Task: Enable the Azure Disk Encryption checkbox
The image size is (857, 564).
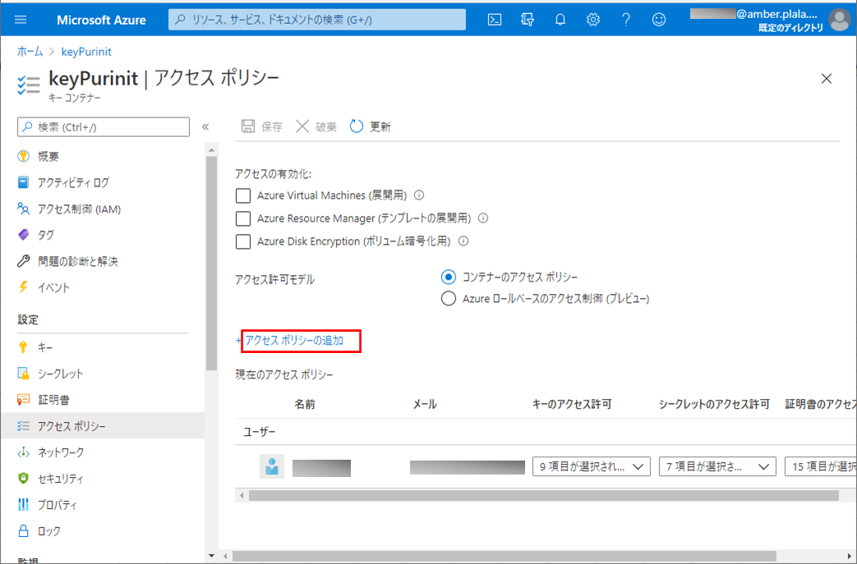Action: [242, 241]
